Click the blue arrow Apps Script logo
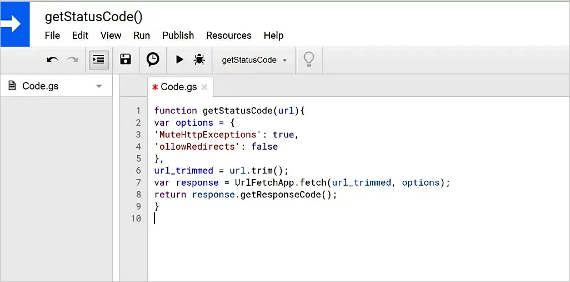 tap(15, 24)
